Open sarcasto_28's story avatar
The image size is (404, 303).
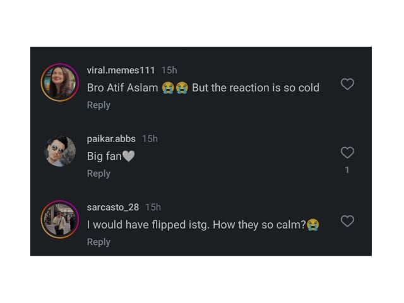click(x=60, y=220)
